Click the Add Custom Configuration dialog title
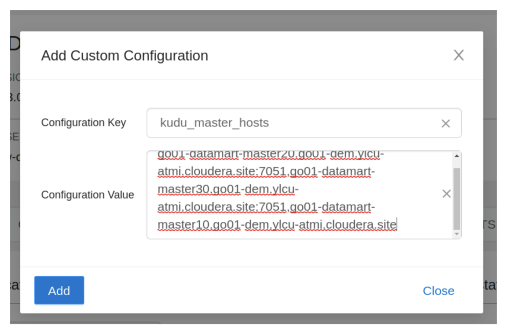Image resolution: width=509 pixels, height=334 pixels. [x=123, y=56]
